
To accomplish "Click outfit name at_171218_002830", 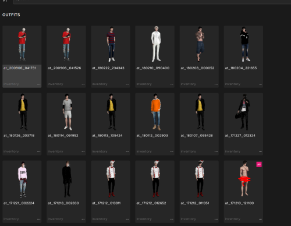I will coord(63,203).
